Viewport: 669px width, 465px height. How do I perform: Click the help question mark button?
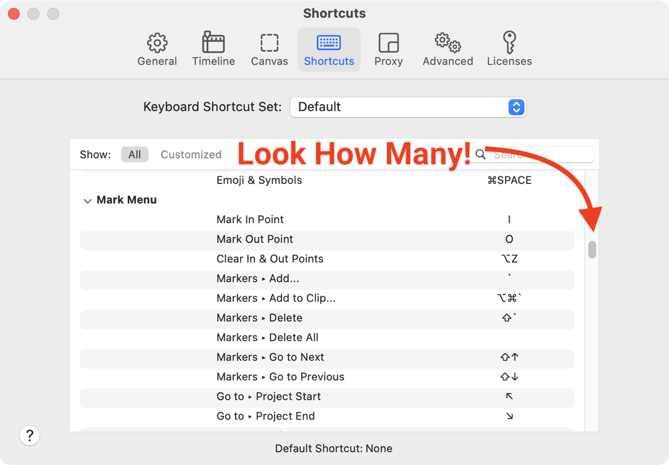coord(30,435)
